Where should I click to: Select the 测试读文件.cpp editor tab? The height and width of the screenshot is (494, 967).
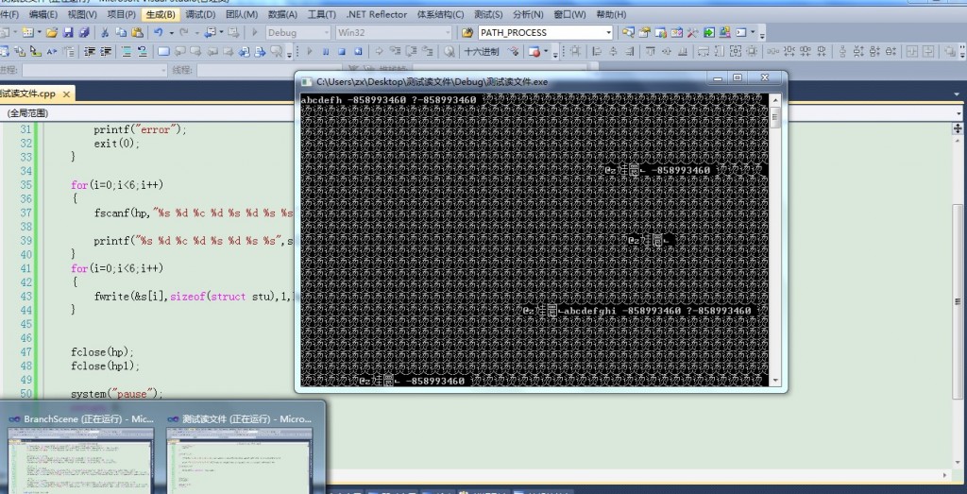[x=27, y=94]
